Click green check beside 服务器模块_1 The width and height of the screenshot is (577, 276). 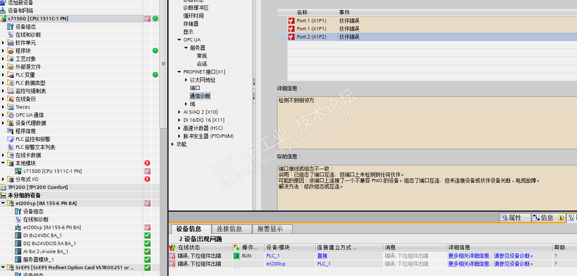(147, 260)
